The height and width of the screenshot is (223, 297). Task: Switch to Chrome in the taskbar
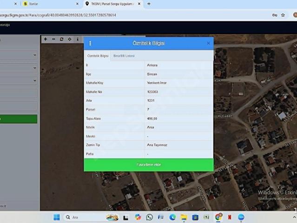pyautogui.click(x=218, y=217)
